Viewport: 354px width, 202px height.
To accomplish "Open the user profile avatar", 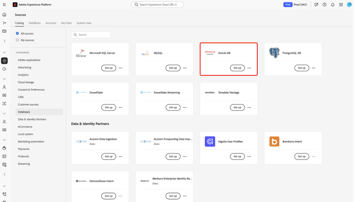I will coord(349,5).
